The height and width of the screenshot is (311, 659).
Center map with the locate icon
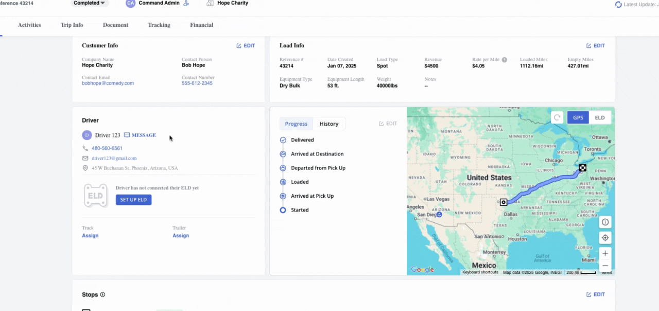605,238
